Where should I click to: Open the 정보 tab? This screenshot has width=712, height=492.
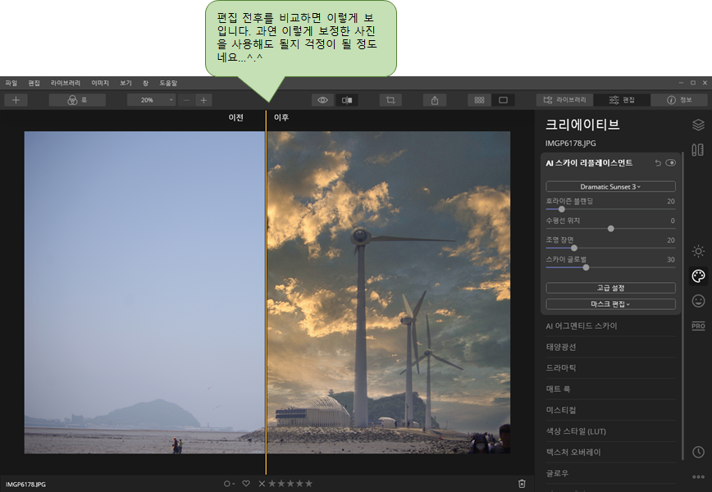click(x=679, y=100)
